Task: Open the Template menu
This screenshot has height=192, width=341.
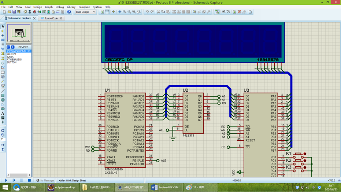Action: point(84,7)
